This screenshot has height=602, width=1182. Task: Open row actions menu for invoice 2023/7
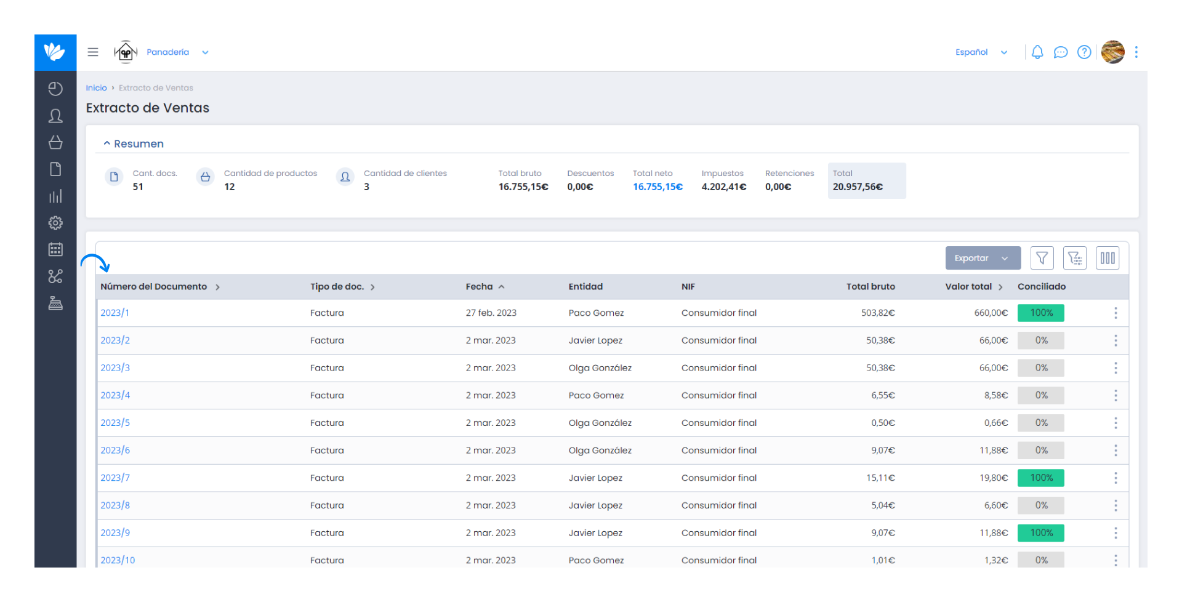pyautogui.click(x=1116, y=478)
